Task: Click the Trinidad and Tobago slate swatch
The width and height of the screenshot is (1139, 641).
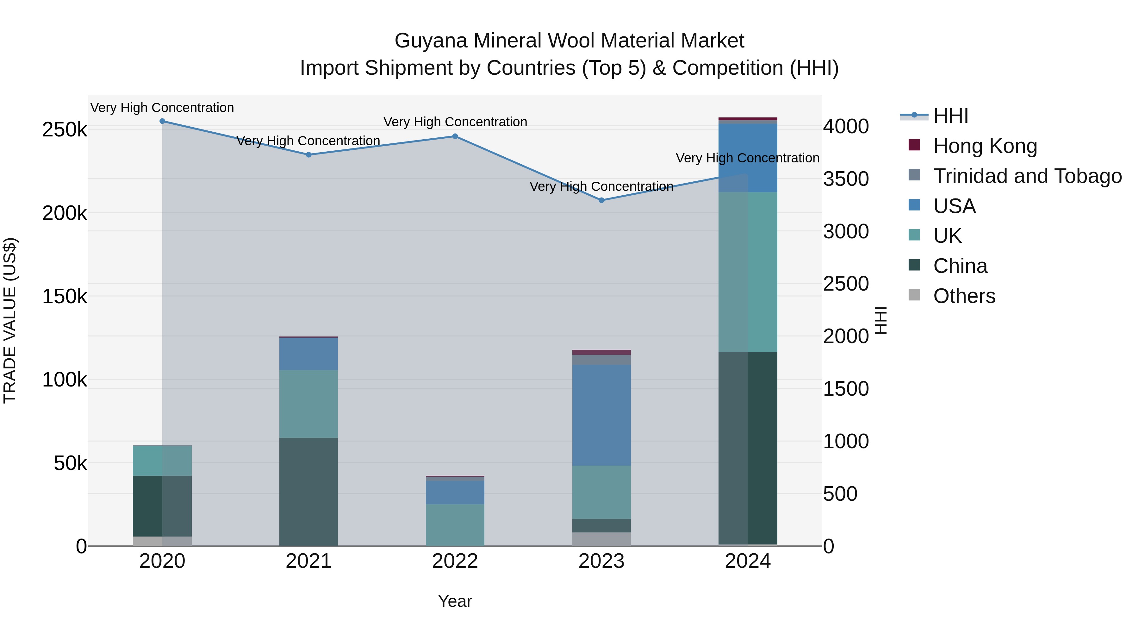Action: (914, 175)
